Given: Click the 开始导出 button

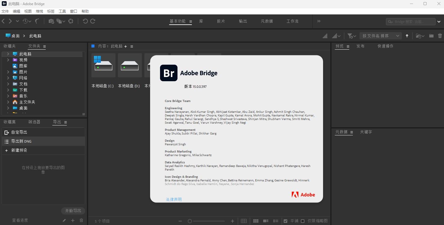Looking at the screenshot, I should (73, 211).
